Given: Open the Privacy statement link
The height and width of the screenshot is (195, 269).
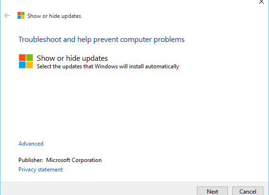Looking at the screenshot, I should tap(41, 170).
